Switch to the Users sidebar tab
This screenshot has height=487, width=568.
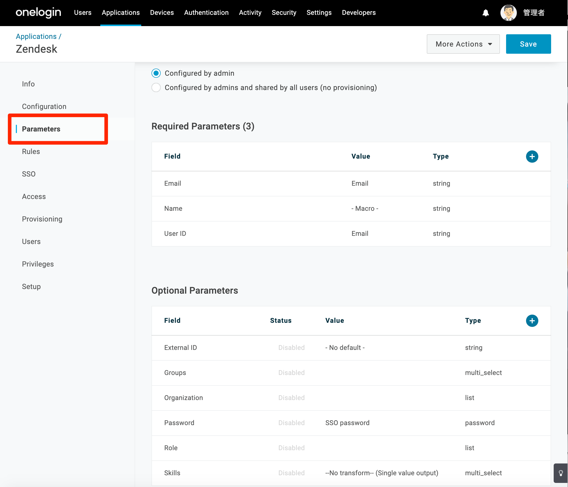pos(31,241)
